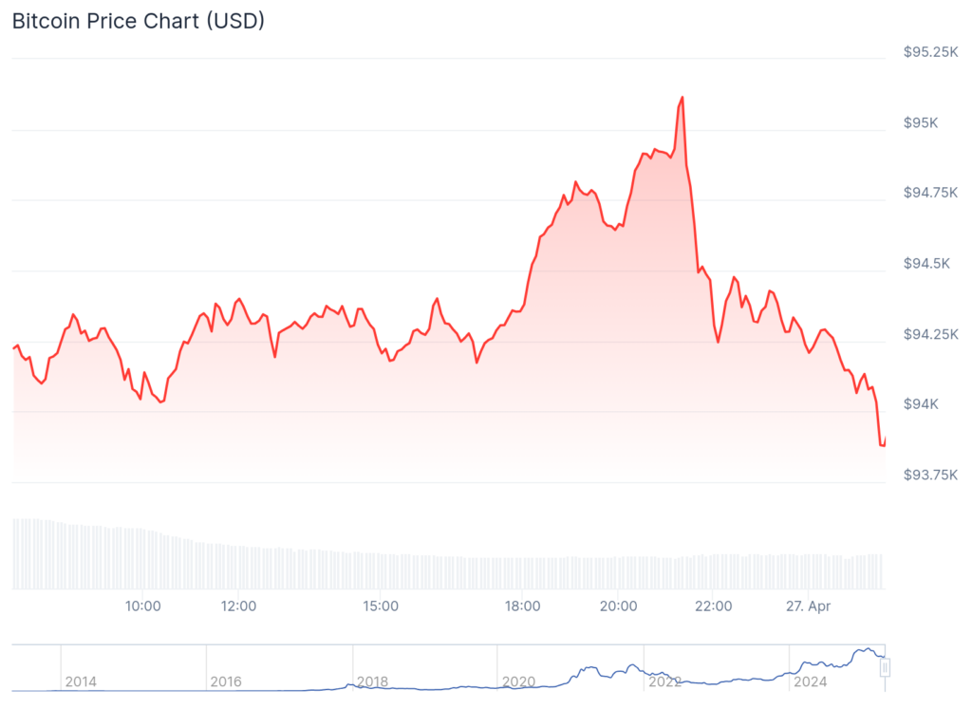This screenshot has width=972, height=709.
Task: Click the navigator range handle at right
Action: (885, 668)
